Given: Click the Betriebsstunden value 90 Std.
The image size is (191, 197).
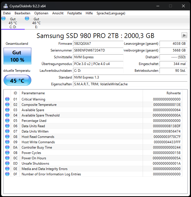Looking at the screenshot, I should pyautogui.click(x=173, y=71).
